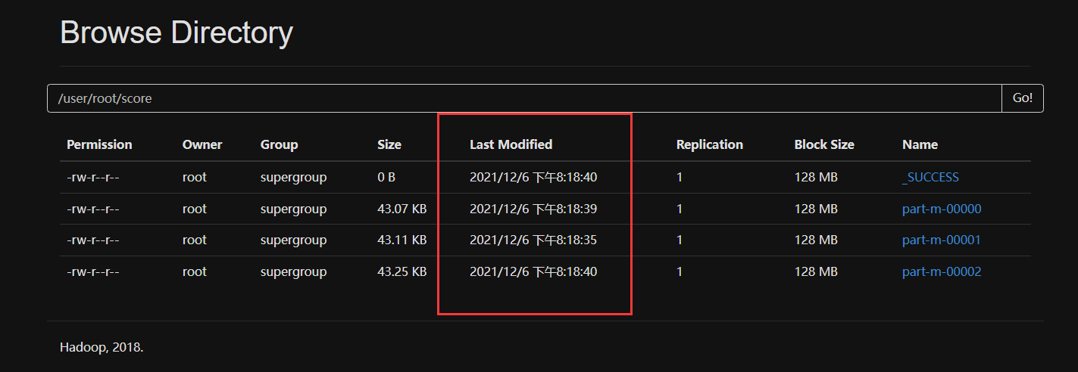Click the Hadoop, 2018. footer text
The image size is (1078, 372).
(x=102, y=348)
